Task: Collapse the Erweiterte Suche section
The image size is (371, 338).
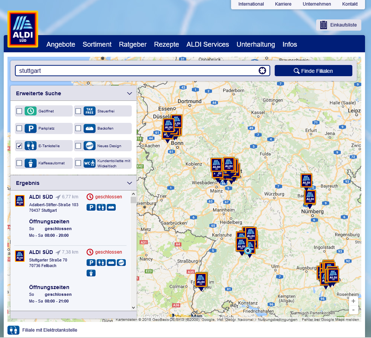Action: pos(130,93)
